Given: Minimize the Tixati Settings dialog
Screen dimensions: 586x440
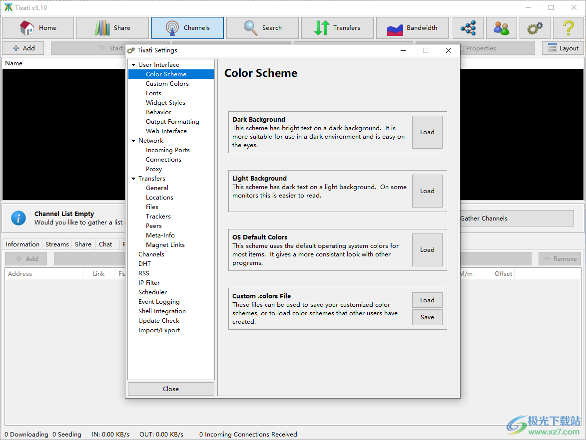Looking at the screenshot, I should coord(403,50).
